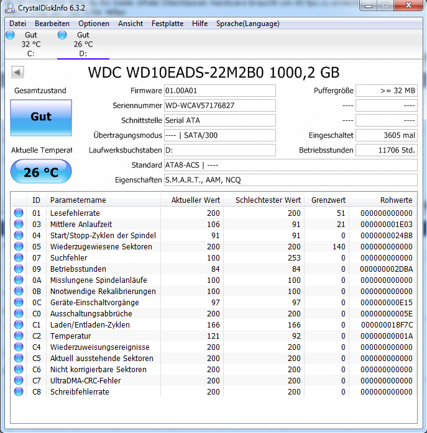This screenshot has height=433, width=427.
Task: Select current value 121 of Temperatur
Action: (x=213, y=336)
